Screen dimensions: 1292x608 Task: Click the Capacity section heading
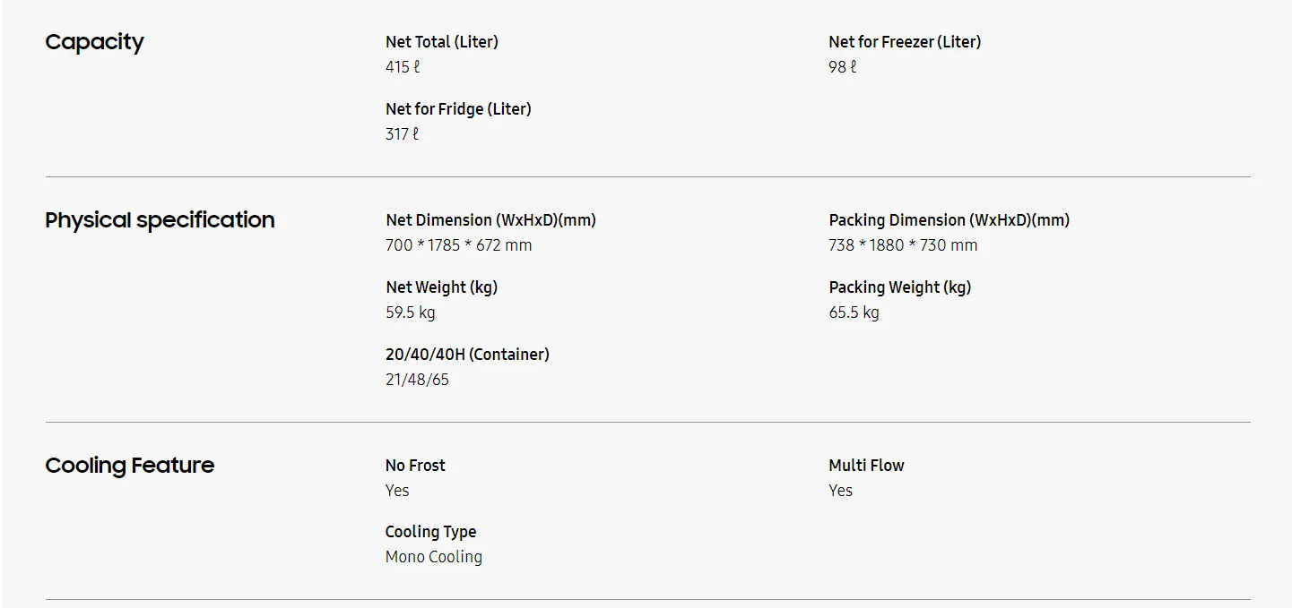tap(94, 42)
